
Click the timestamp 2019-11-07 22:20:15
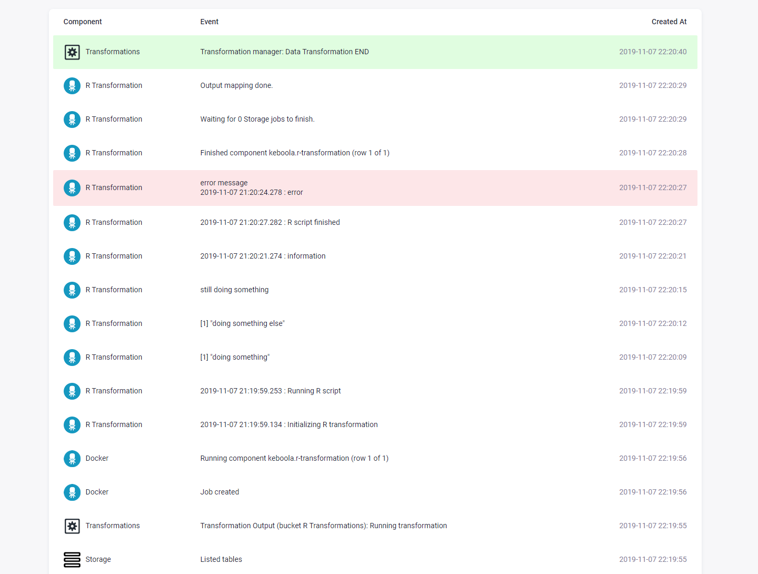pos(653,290)
